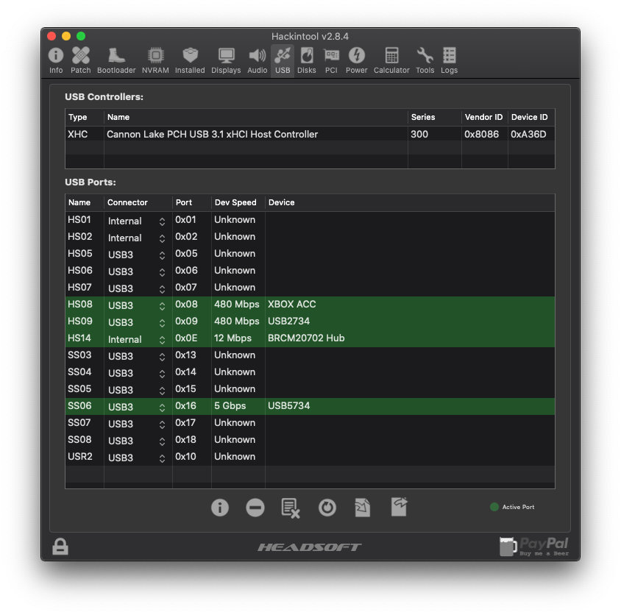Change connector type for HS14 port
621x615 pixels.
coord(162,339)
